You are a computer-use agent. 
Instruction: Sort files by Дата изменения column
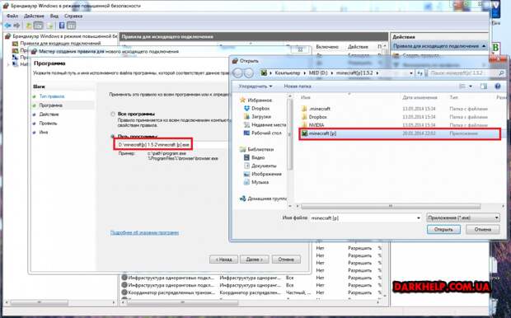pyautogui.click(x=420, y=97)
